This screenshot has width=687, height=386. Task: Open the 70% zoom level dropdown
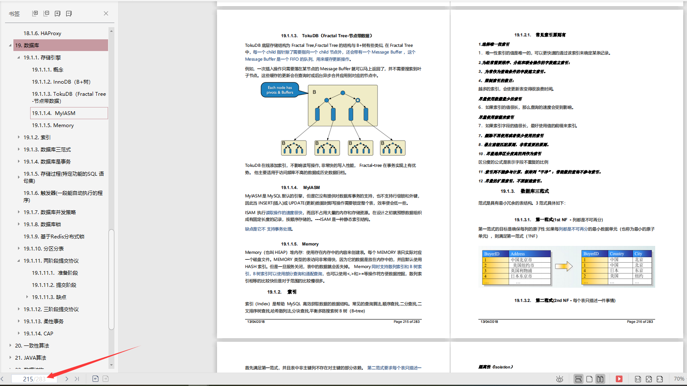tap(679, 379)
